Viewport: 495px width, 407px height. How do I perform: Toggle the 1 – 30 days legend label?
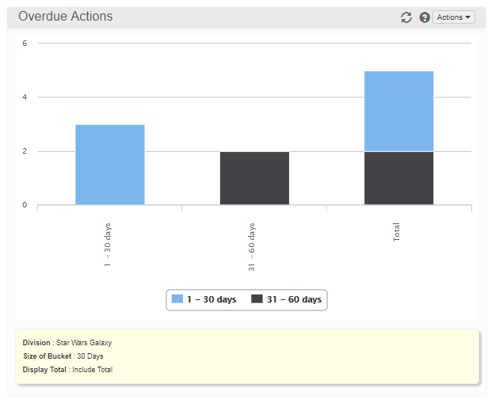tap(211, 299)
